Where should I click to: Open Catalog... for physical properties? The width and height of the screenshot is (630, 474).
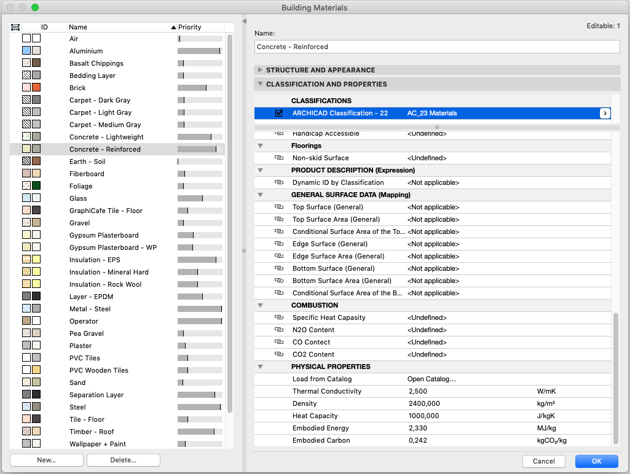coord(431,379)
